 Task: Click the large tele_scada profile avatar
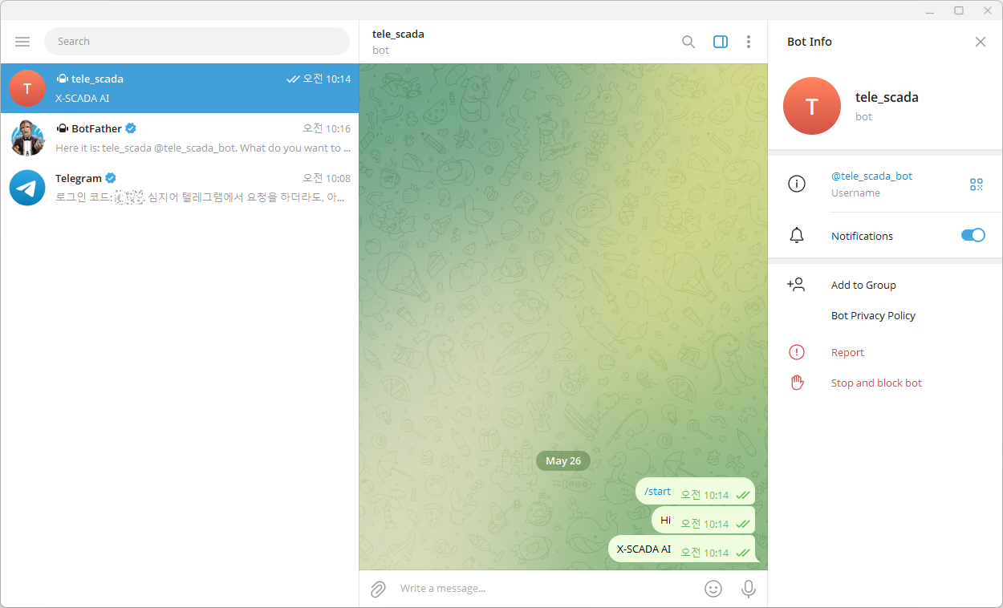coord(812,106)
